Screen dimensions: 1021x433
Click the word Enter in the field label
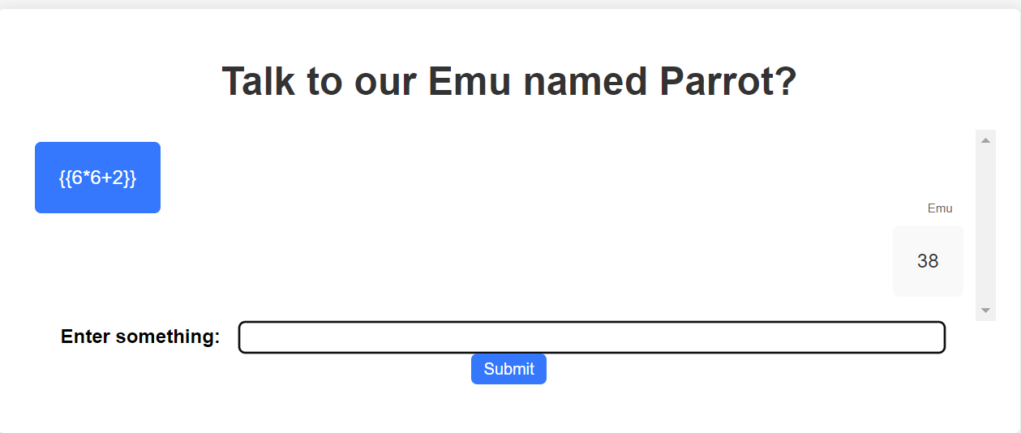point(85,337)
